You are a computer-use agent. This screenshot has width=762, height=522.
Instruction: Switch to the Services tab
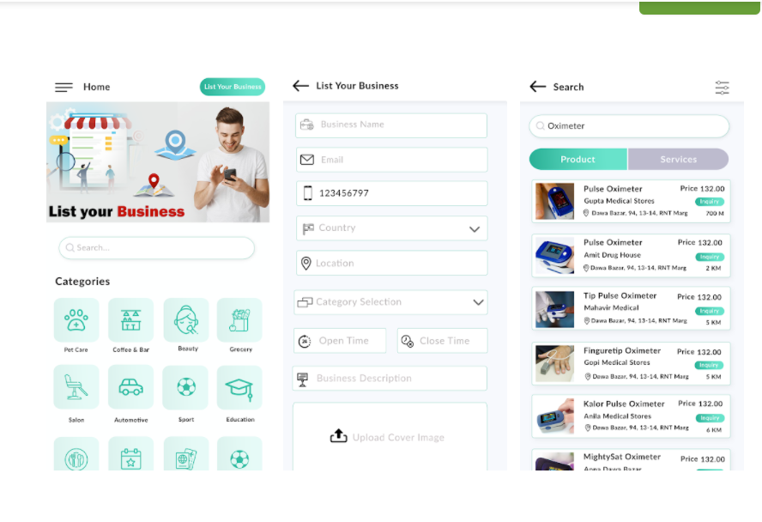678,160
